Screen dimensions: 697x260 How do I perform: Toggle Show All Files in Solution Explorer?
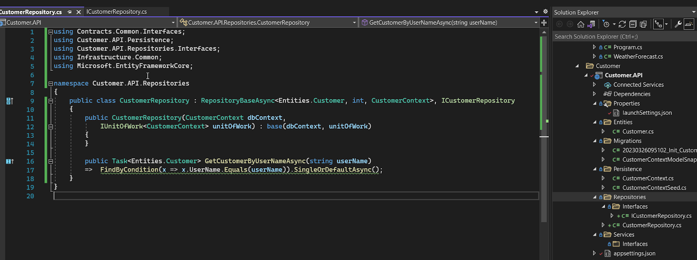(643, 24)
